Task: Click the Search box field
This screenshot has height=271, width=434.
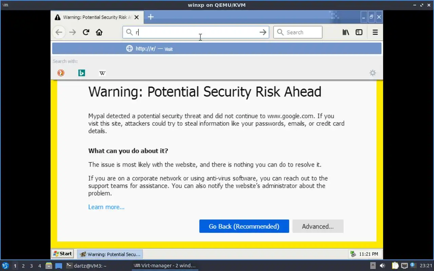Action: click(298, 32)
